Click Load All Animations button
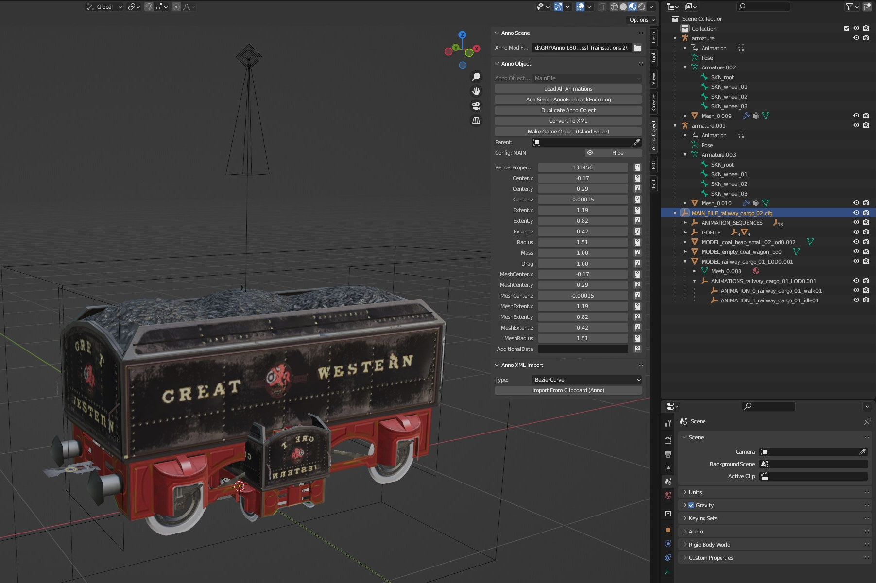 [568, 89]
